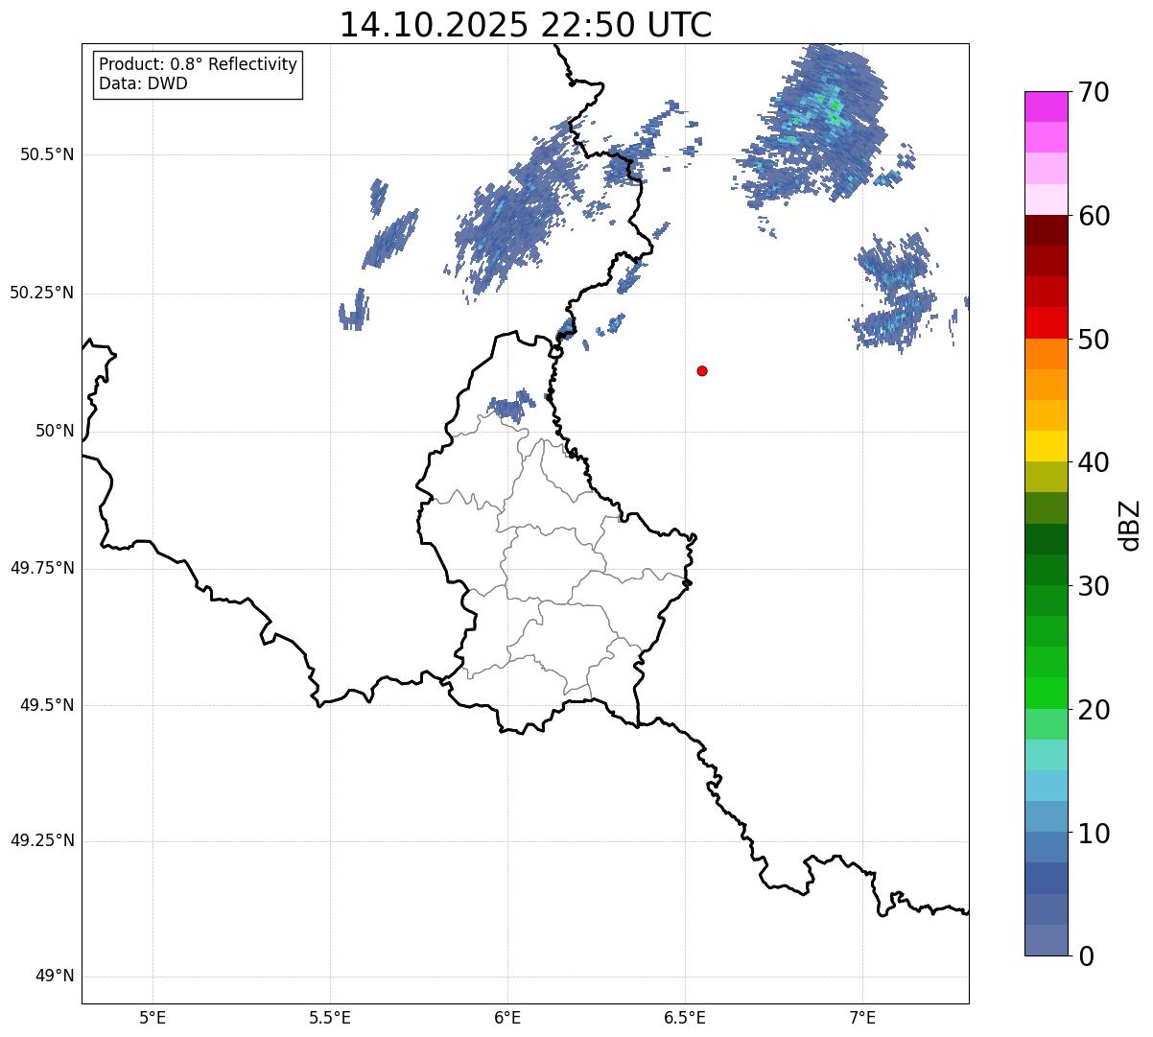Click the bright green colorbar segment above 20
The width and height of the screenshot is (1153, 1037).
pos(1046,693)
